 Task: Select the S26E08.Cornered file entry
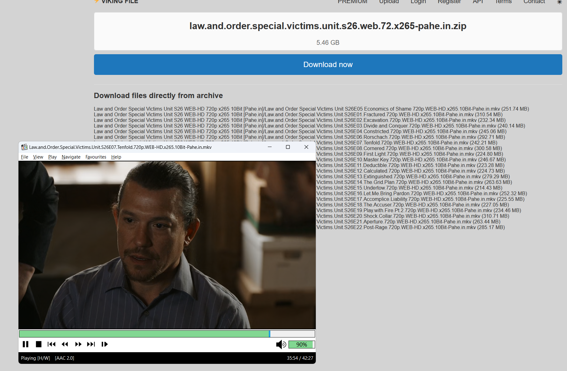pyautogui.click(x=409, y=149)
